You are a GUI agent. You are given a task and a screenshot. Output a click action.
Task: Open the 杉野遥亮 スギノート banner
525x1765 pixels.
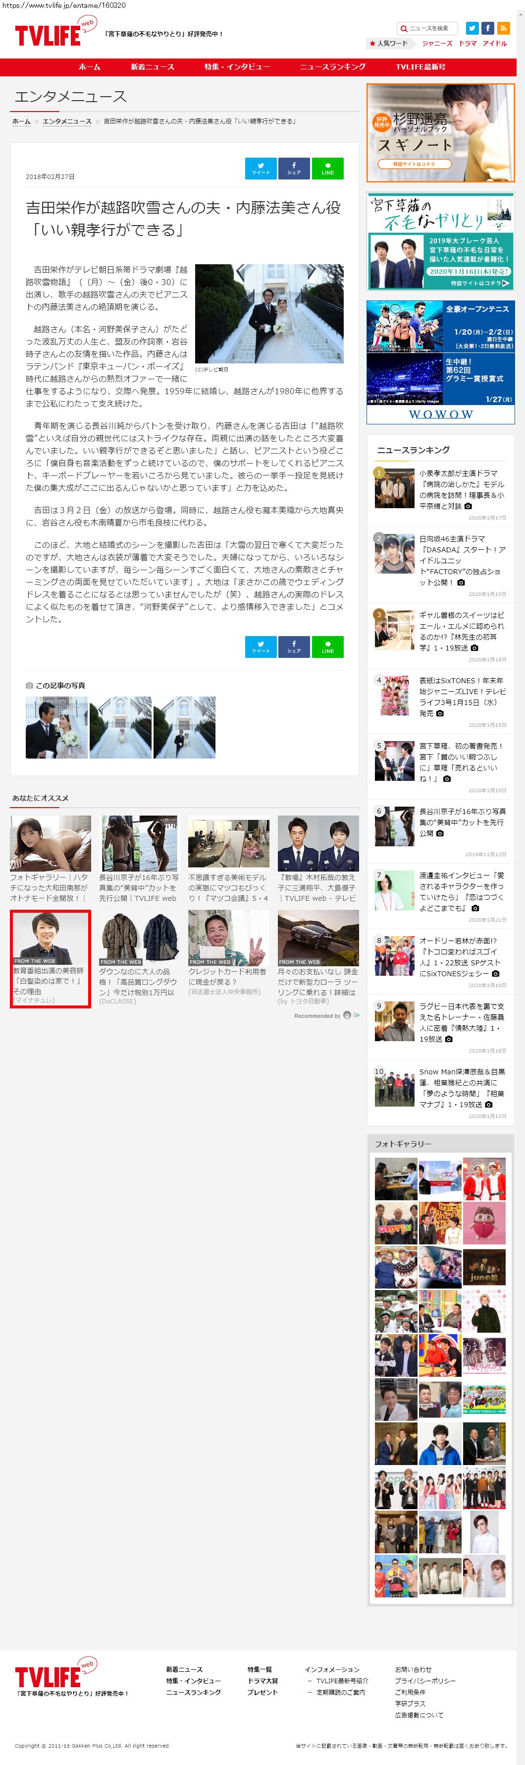point(440,133)
